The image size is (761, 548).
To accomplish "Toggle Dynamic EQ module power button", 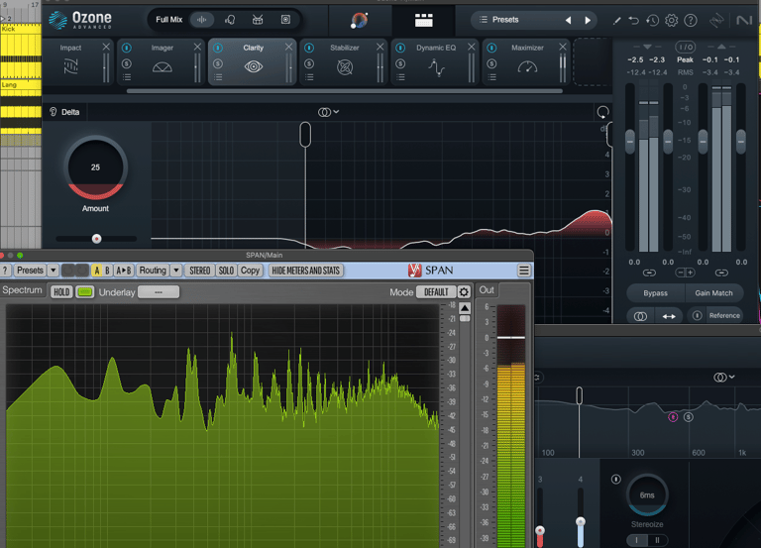I will tap(400, 48).
